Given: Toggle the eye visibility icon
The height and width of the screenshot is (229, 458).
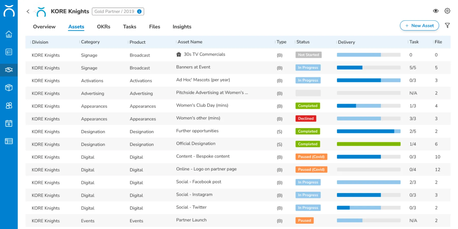Looking at the screenshot, I should [436, 11].
